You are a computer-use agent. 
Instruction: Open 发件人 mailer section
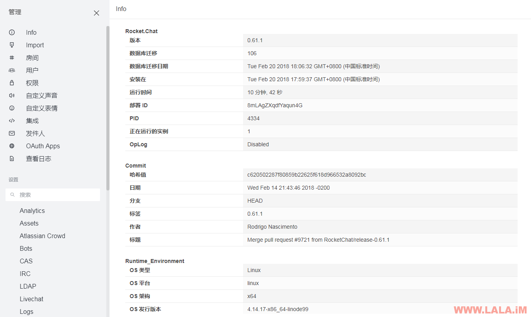(x=35, y=133)
